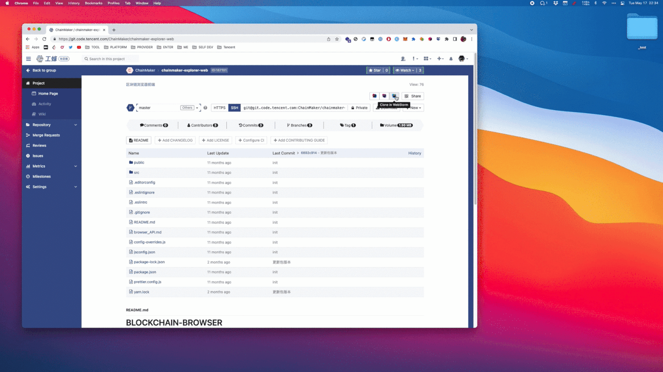Open the Apps shortcut in bookmarks bar
Screen dimensions: 663x372
tap(32, 47)
